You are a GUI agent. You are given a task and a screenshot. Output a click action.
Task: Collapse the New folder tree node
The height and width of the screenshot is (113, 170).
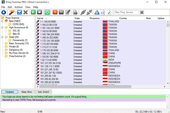pyautogui.click(x=2, y=21)
